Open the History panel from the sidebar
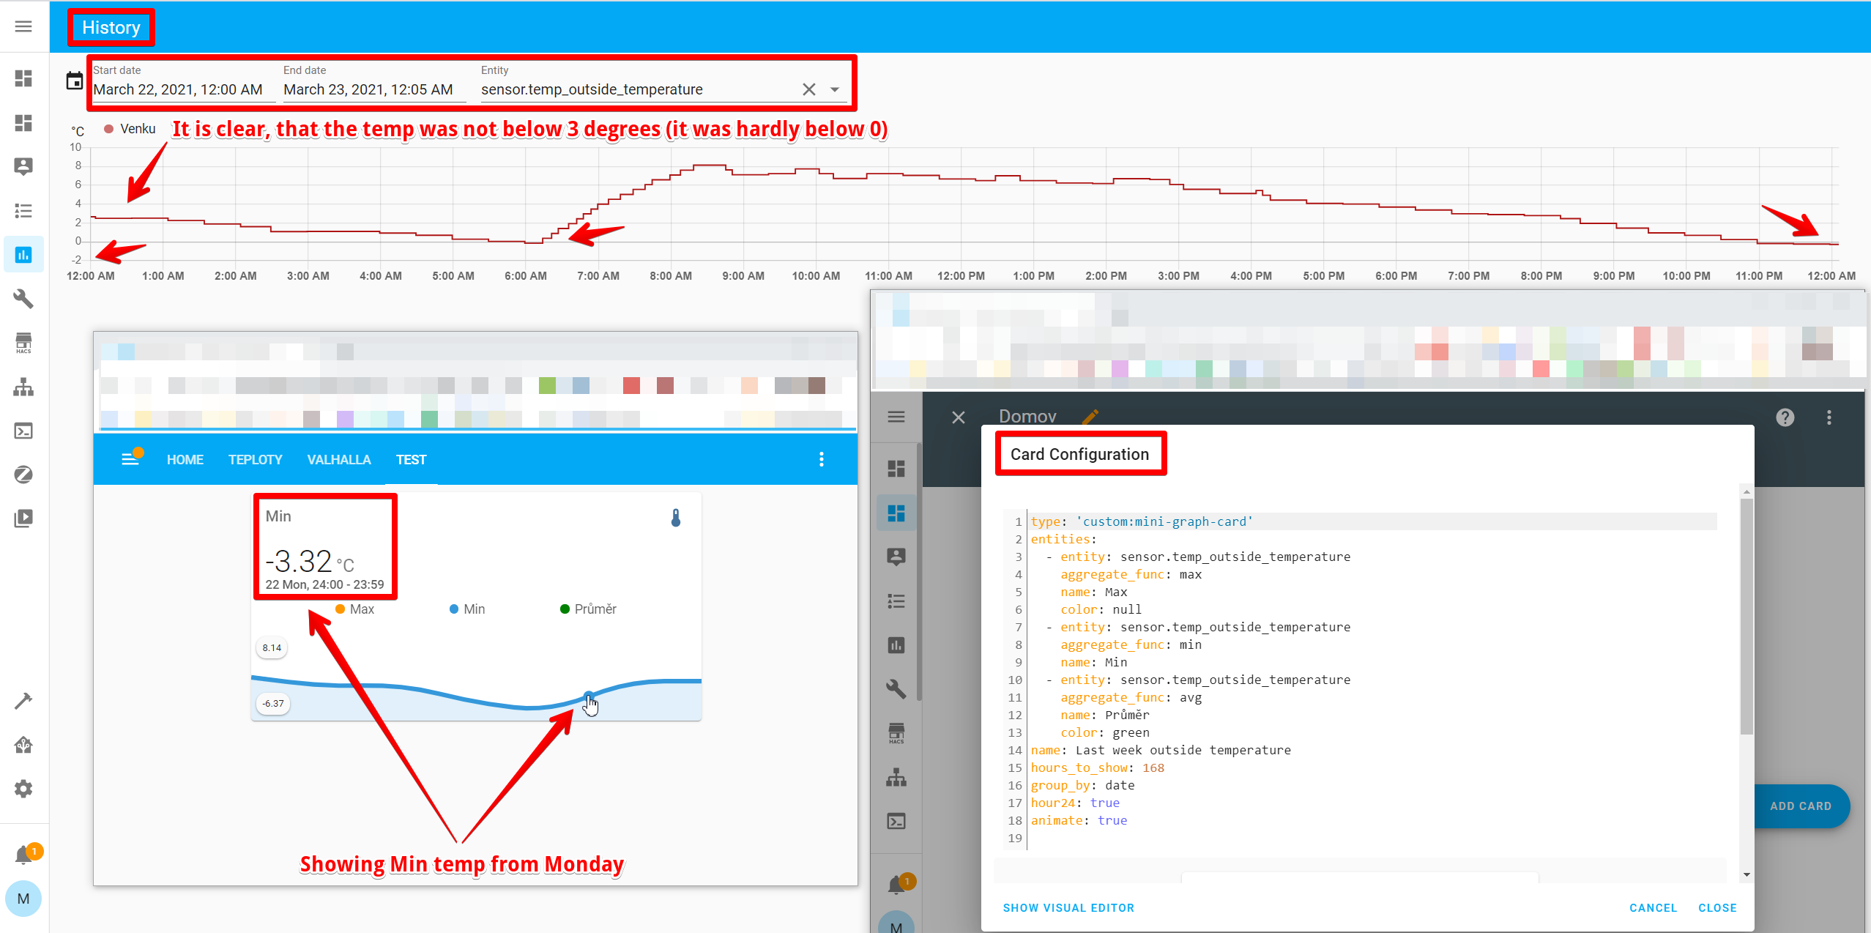Viewport: 1871px width, 933px height. (23, 254)
